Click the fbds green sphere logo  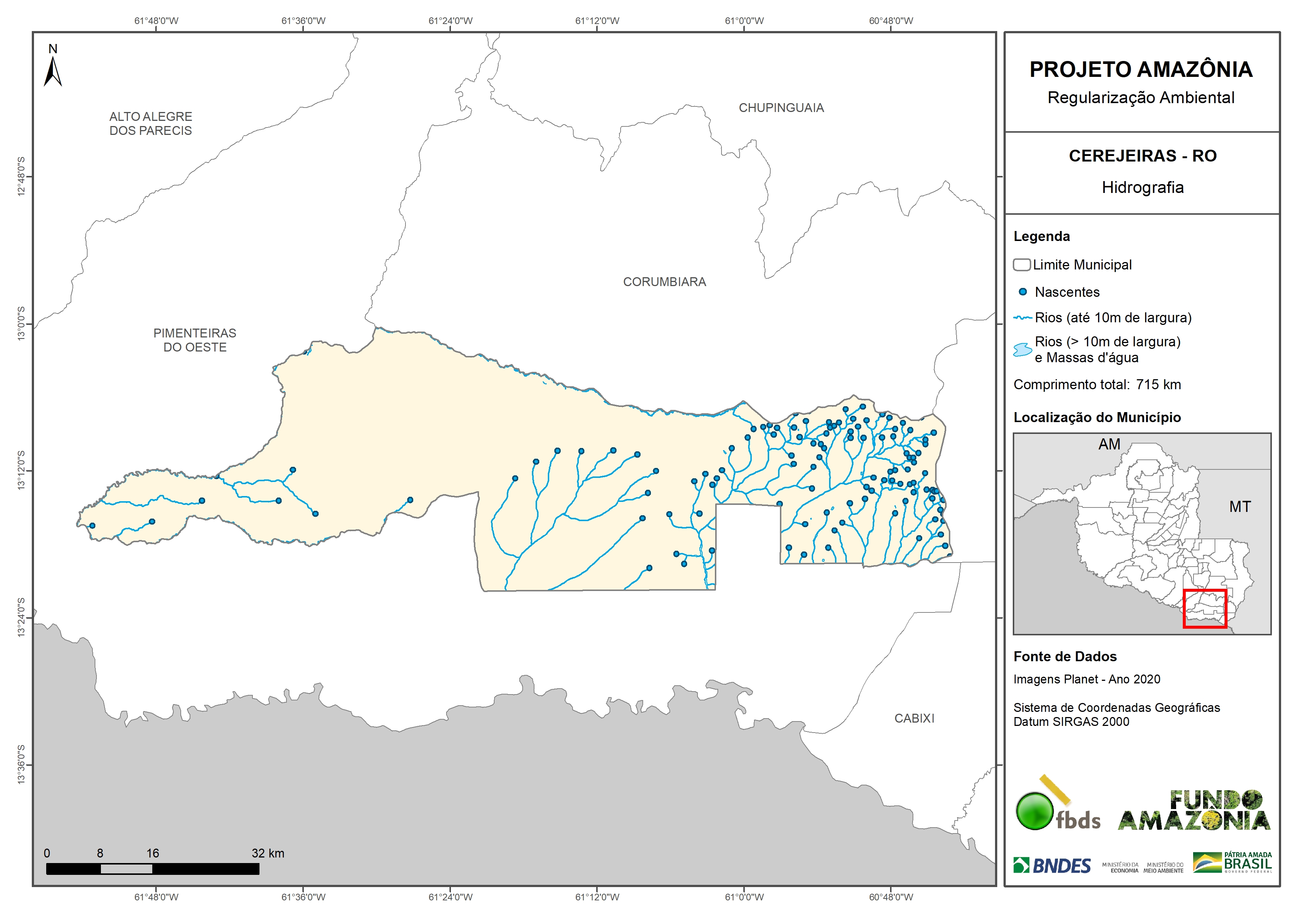pos(1035,811)
